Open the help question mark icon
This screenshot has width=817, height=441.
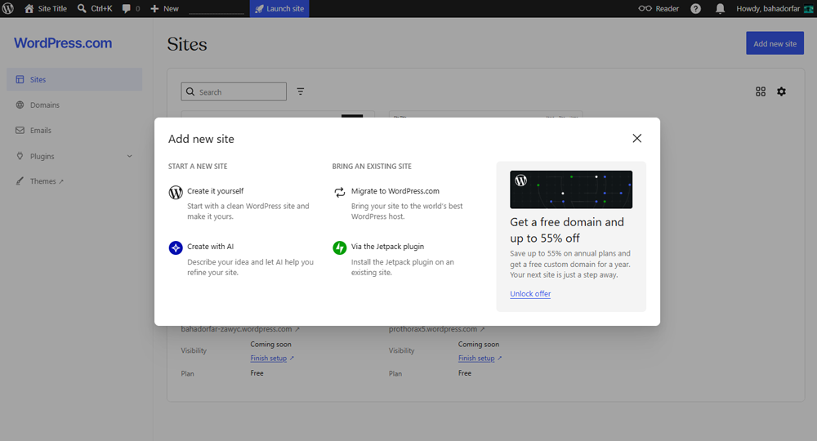click(695, 8)
